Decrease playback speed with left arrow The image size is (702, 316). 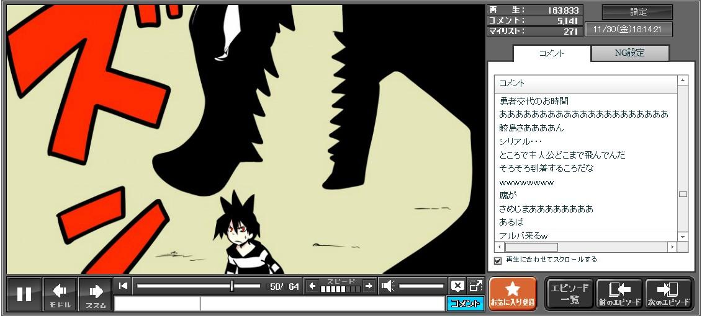(312, 286)
